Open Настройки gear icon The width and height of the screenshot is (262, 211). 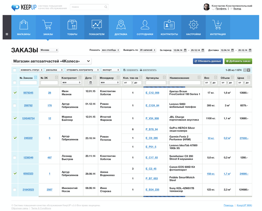coord(193,25)
